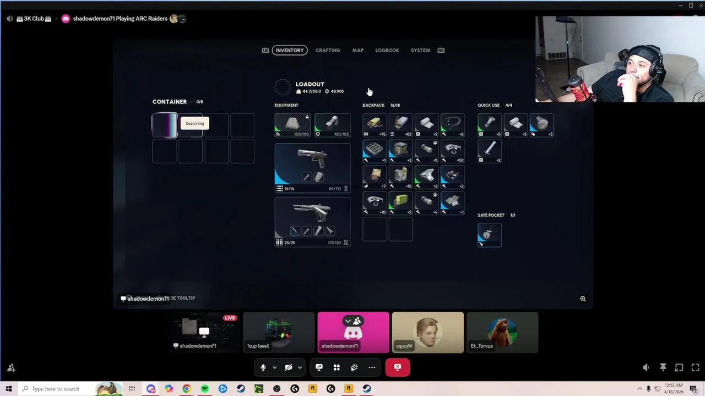The height and width of the screenshot is (396, 705).
Task: Click the Discord share screen button
Action: pyautogui.click(x=319, y=367)
